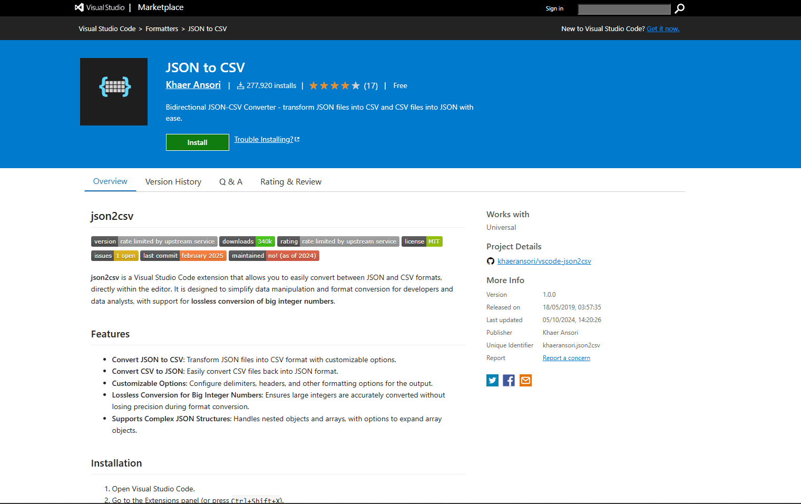Screen dimensions: 801x504
Task: Share extension via email icon
Action: (x=525, y=381)
